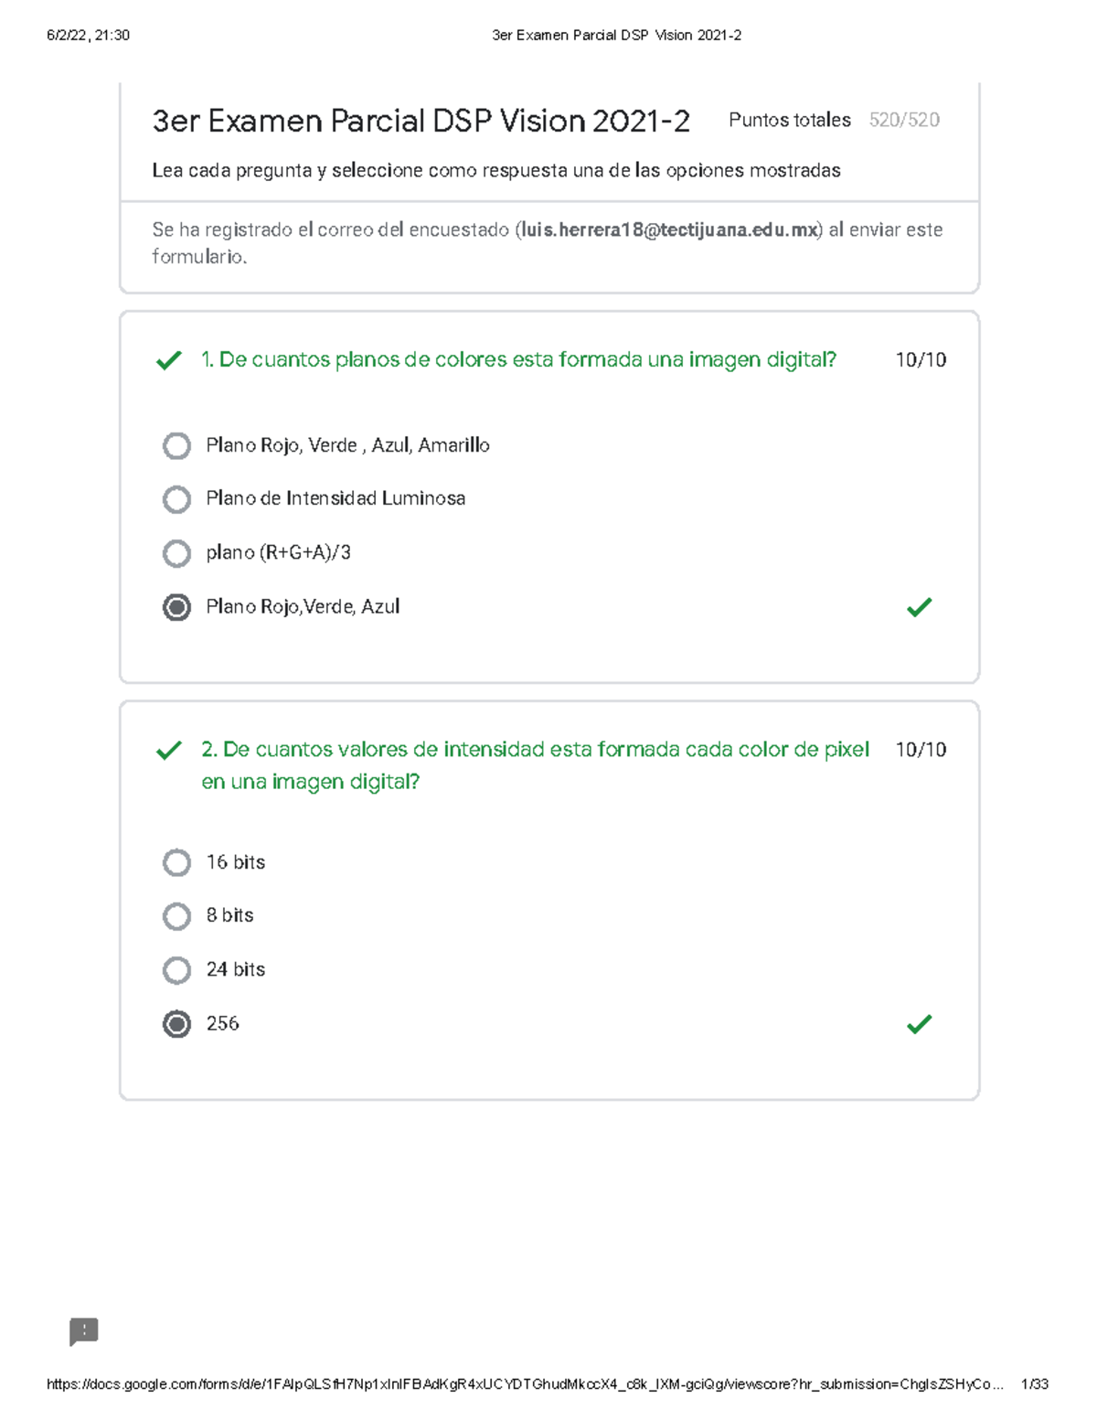The height and width of the screenshot is (1420, 1097).
Task: Click green checkmark beside question 1 title
Action: [169, 361]
